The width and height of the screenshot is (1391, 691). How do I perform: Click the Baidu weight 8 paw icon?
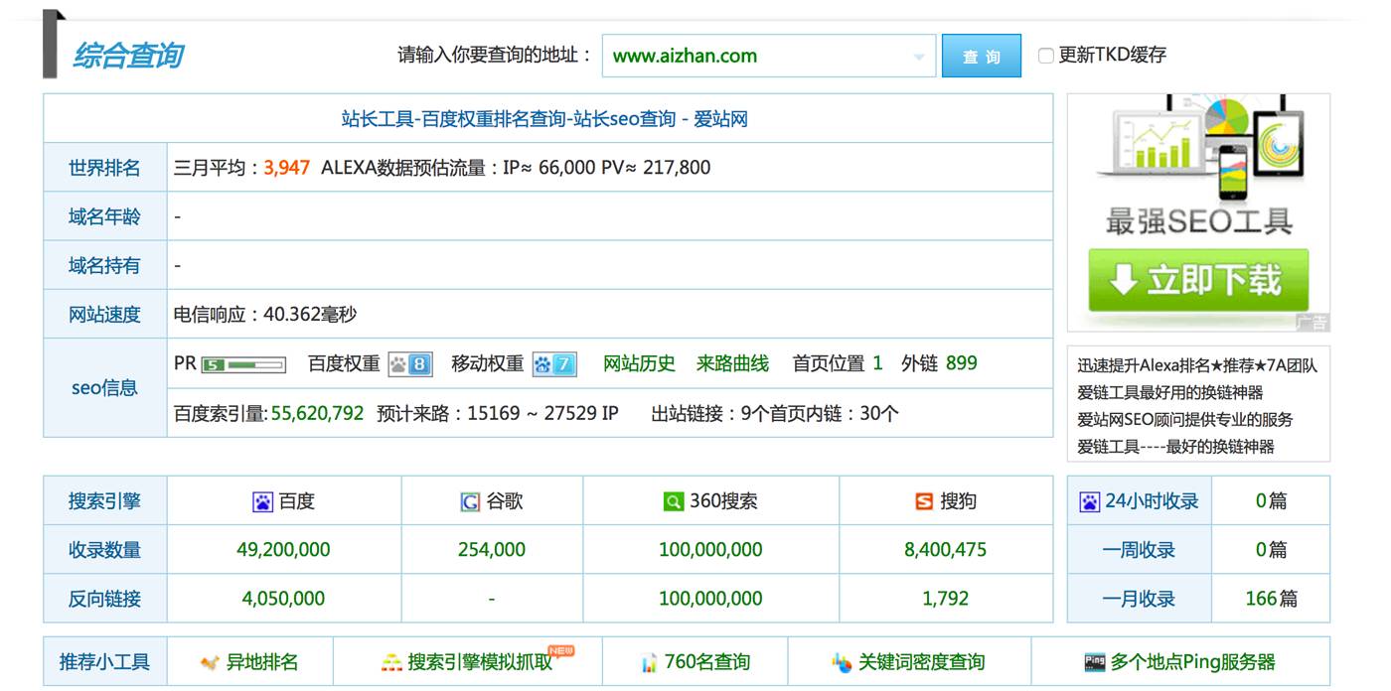[x=409, y=364]
